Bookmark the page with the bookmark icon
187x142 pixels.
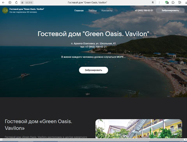click(x=153, y=2)
